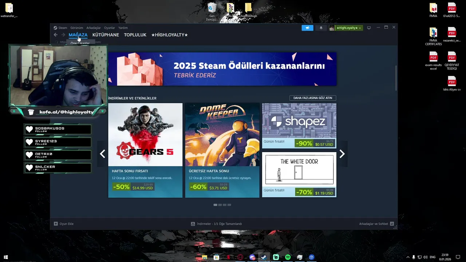Screen dimensions: 466x262
Task: Select the first carousel page dot
Action: point(215,205)
